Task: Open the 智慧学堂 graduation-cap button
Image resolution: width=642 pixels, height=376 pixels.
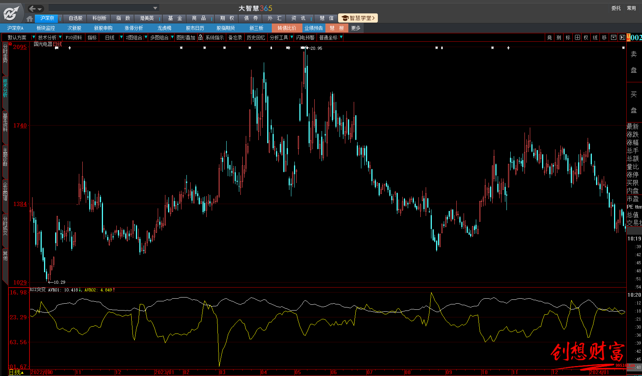Action: pos(358,18)
